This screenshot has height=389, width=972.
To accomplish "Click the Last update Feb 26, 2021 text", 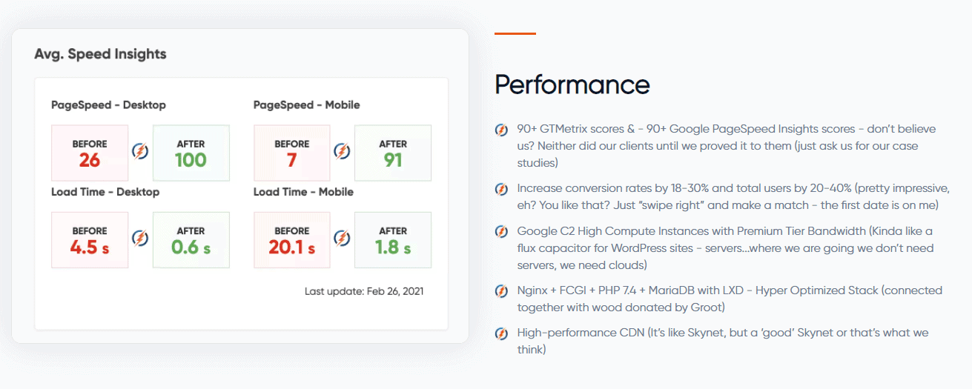I will click(364, 291).
